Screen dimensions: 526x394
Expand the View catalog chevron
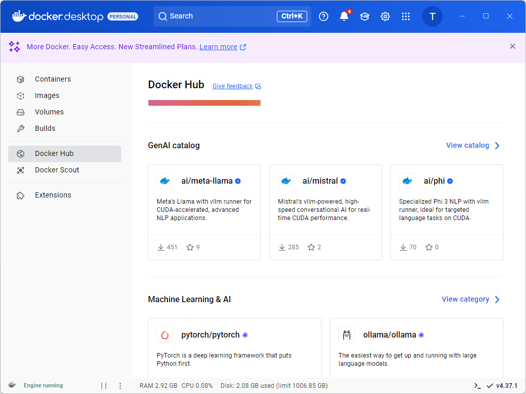pos(497,145)
